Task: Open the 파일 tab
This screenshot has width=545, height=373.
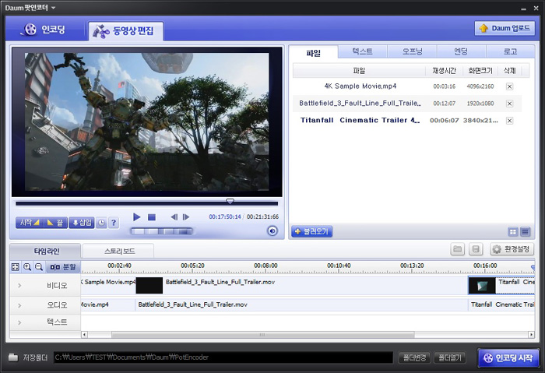Action: click(313, 53)
